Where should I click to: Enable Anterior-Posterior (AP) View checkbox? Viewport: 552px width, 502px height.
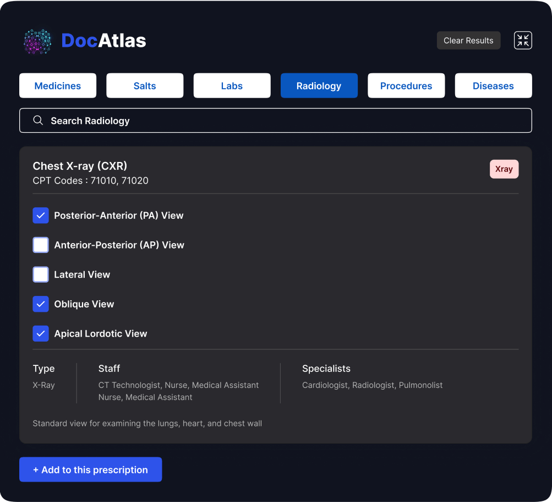coord(41,245)
